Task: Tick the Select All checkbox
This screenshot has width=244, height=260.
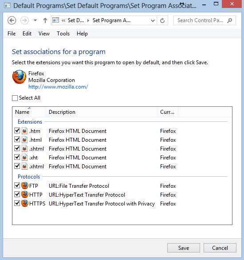Action: (15, 98)
